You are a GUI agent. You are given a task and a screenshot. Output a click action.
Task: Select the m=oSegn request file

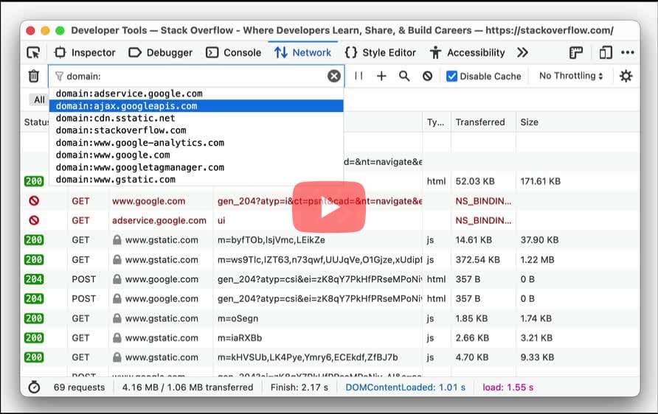(238, 318)
